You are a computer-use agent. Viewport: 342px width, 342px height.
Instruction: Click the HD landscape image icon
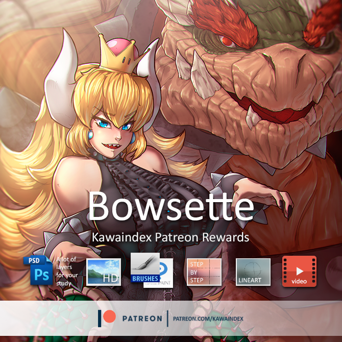click(104, 272)
